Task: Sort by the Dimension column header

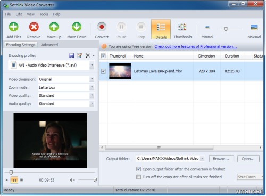Action: pos(206,56)
